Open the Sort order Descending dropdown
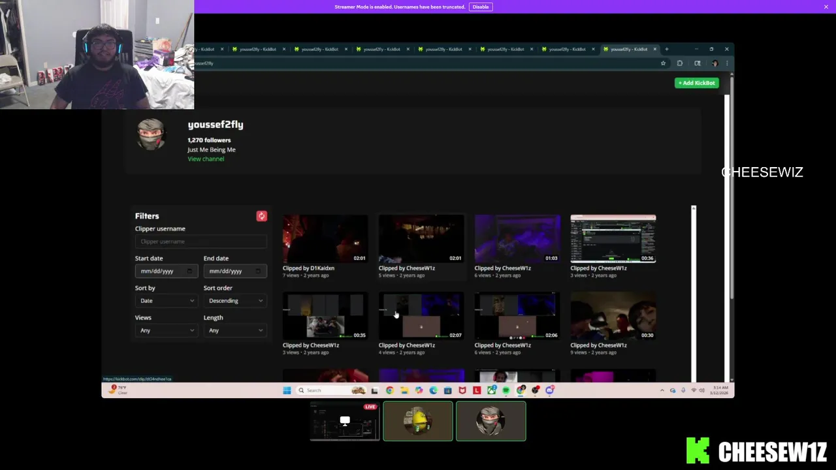 (x=235, y=301)
